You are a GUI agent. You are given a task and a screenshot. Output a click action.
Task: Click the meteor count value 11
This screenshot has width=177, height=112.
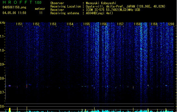[41, 13]
